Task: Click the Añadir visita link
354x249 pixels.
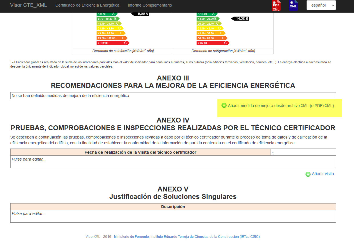Action: pyautogui.click(x=323, y=174)
